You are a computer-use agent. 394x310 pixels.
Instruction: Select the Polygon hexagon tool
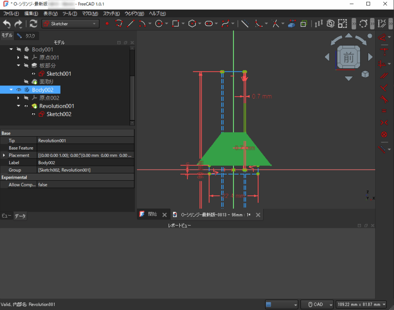[192, 24]
